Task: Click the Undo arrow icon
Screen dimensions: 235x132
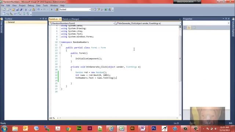Action: [x=39, y=10]
